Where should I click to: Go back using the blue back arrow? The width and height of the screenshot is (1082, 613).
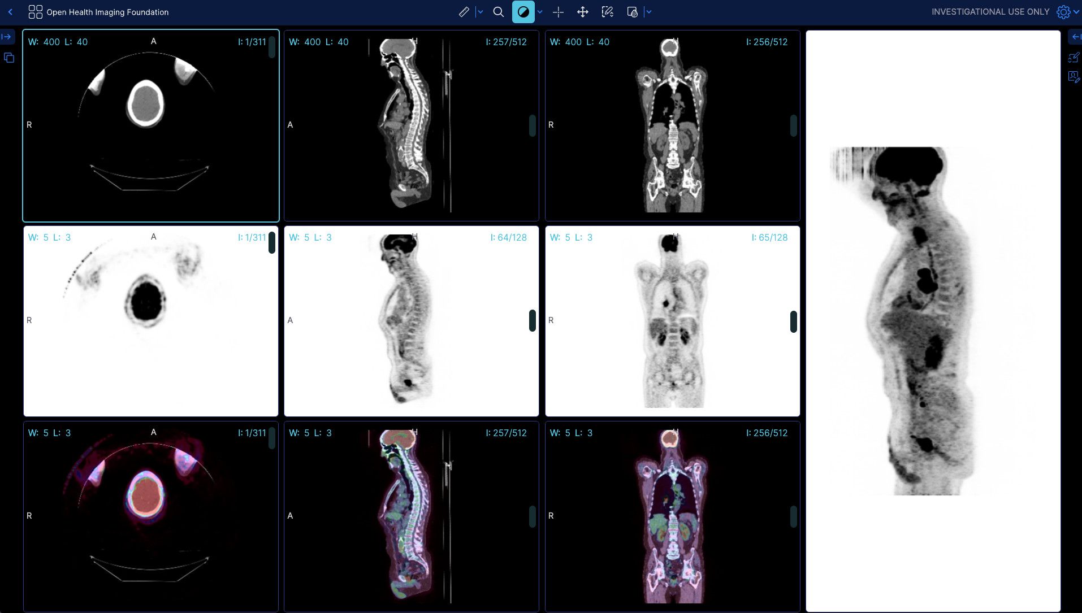[10, 12]
